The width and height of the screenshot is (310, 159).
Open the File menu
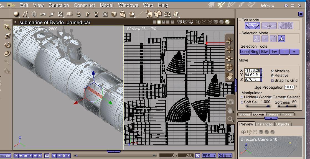point(11,5)
